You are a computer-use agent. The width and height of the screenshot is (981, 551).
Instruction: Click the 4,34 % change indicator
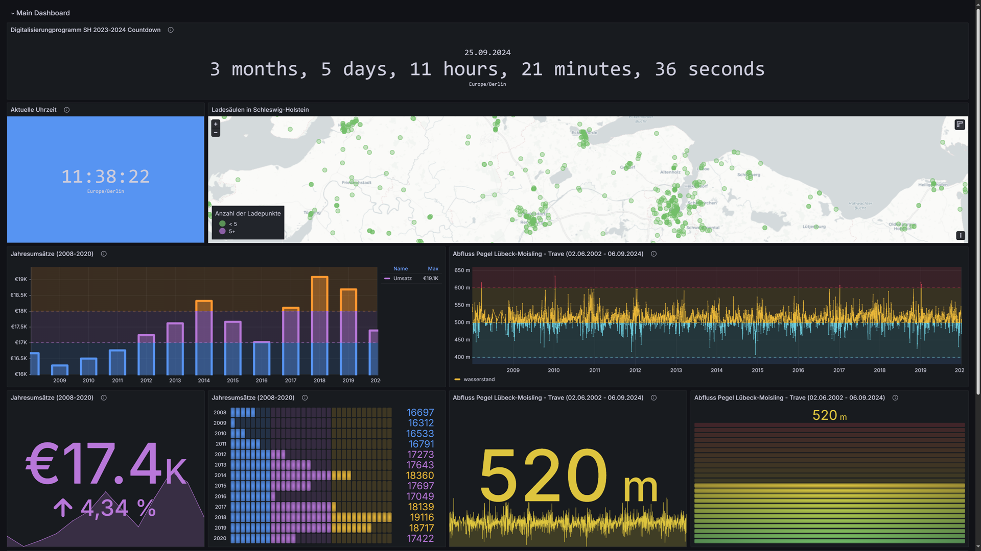click(105, 508)
